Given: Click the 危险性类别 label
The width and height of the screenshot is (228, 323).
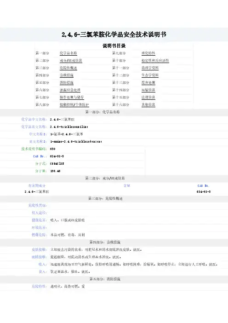Looking at the screenshot, I should (x=38, y=206).
